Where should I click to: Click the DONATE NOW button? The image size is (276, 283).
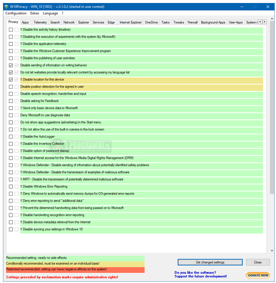[258, 275]
